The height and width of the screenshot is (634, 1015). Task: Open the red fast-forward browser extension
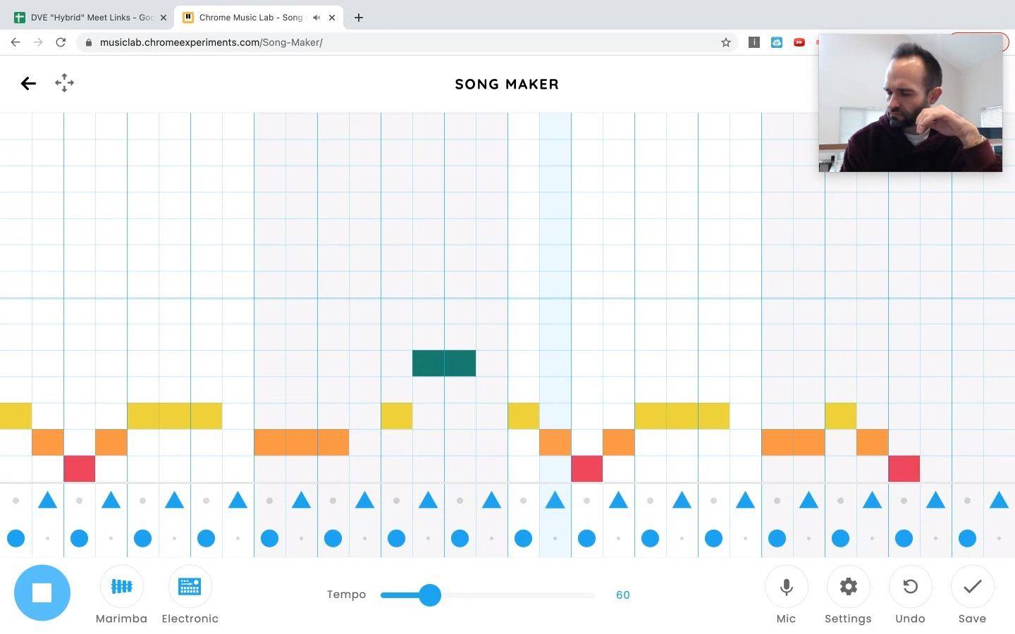pos(799,42)
